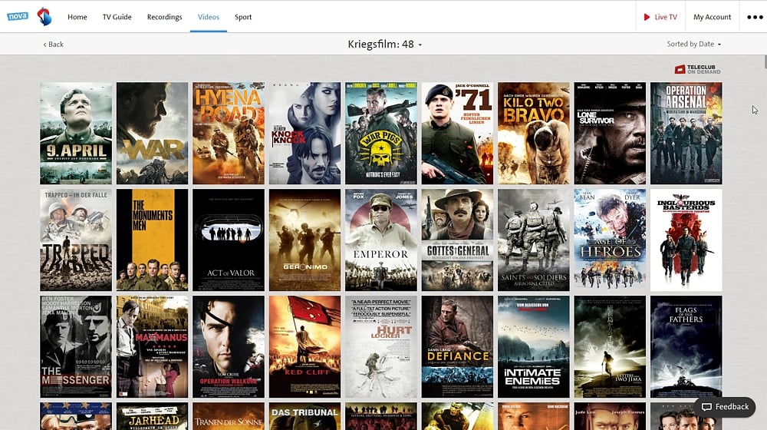This screenshot has height=430, width=767.
Task: Open the 9. April movie poster
Action: pos(76,133)
